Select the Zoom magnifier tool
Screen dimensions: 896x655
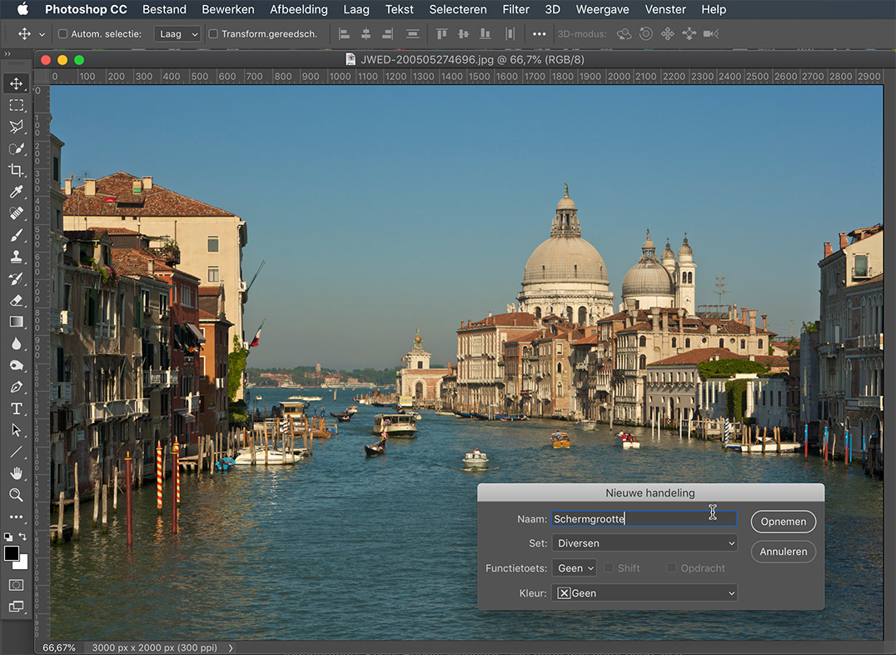tap(16, 495)
